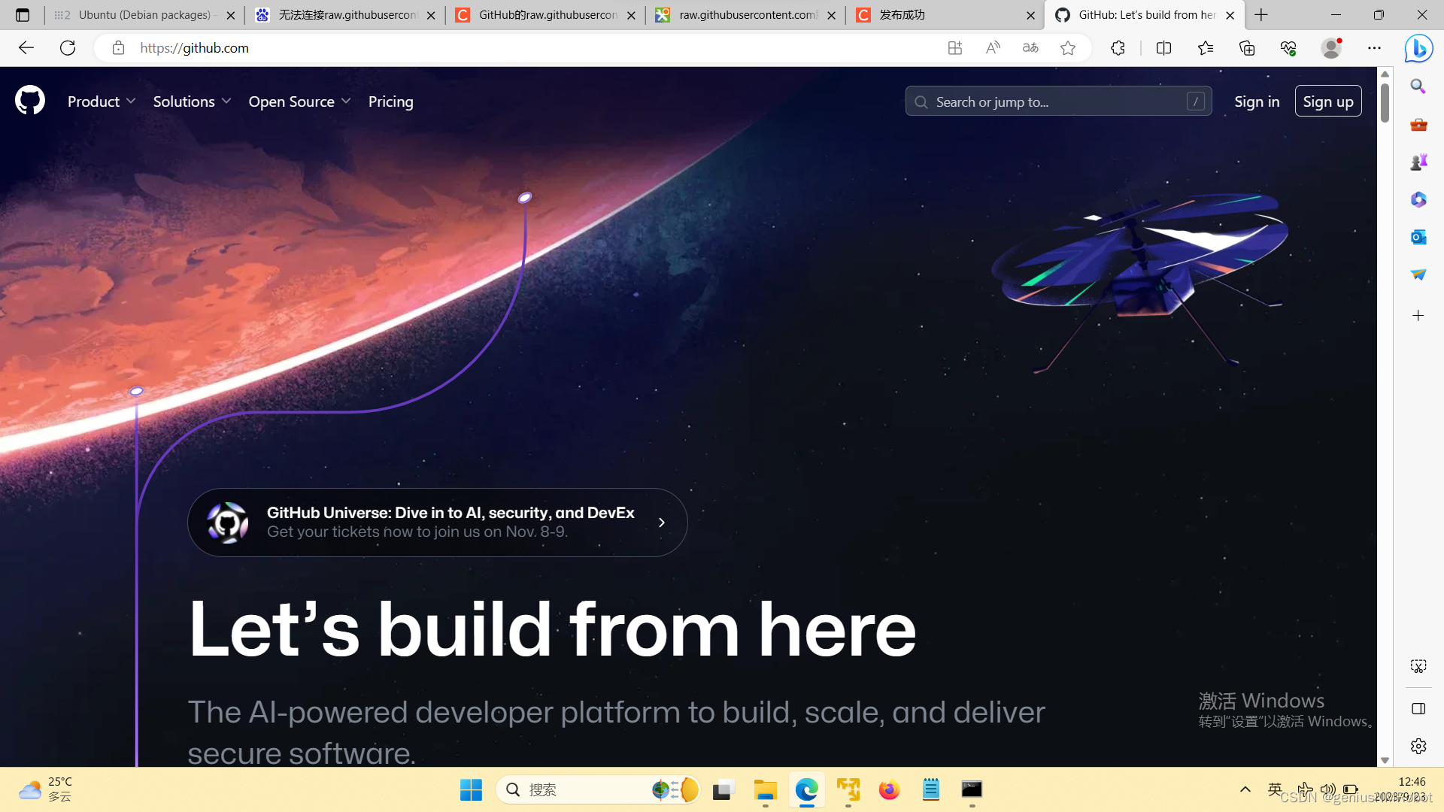Open the Notepad taskbar icon
Image resolution: width=1444 pixels, height=812 pixels.
(x=930, y=790)
